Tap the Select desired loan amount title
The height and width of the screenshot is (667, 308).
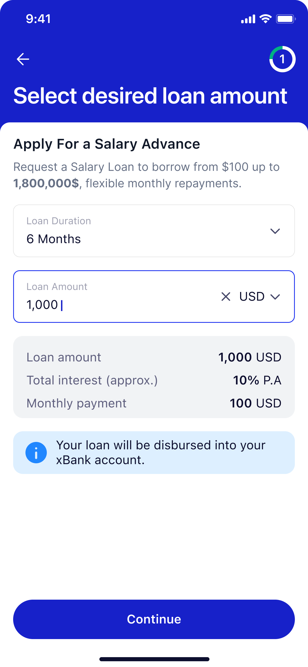click(150, 96)
